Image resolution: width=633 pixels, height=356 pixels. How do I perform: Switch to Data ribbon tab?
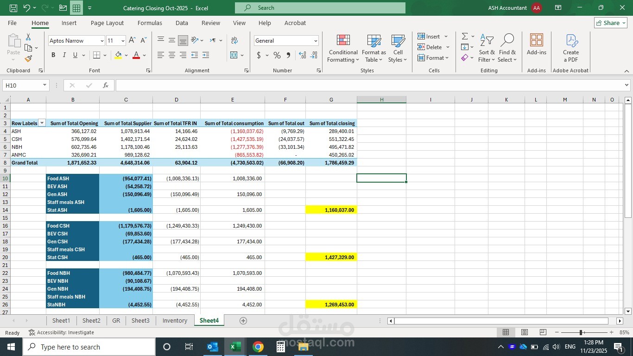coord(182,23)
